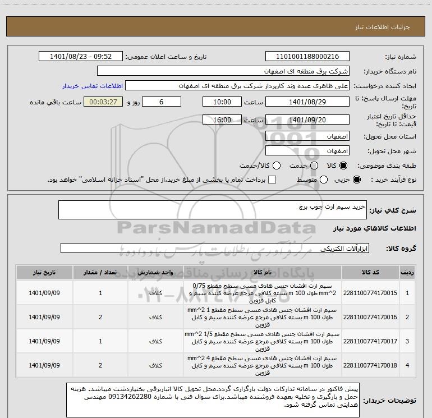Select the خدمت radio button
The height and width of the screenshot is (418, 432).
(314, 166)
